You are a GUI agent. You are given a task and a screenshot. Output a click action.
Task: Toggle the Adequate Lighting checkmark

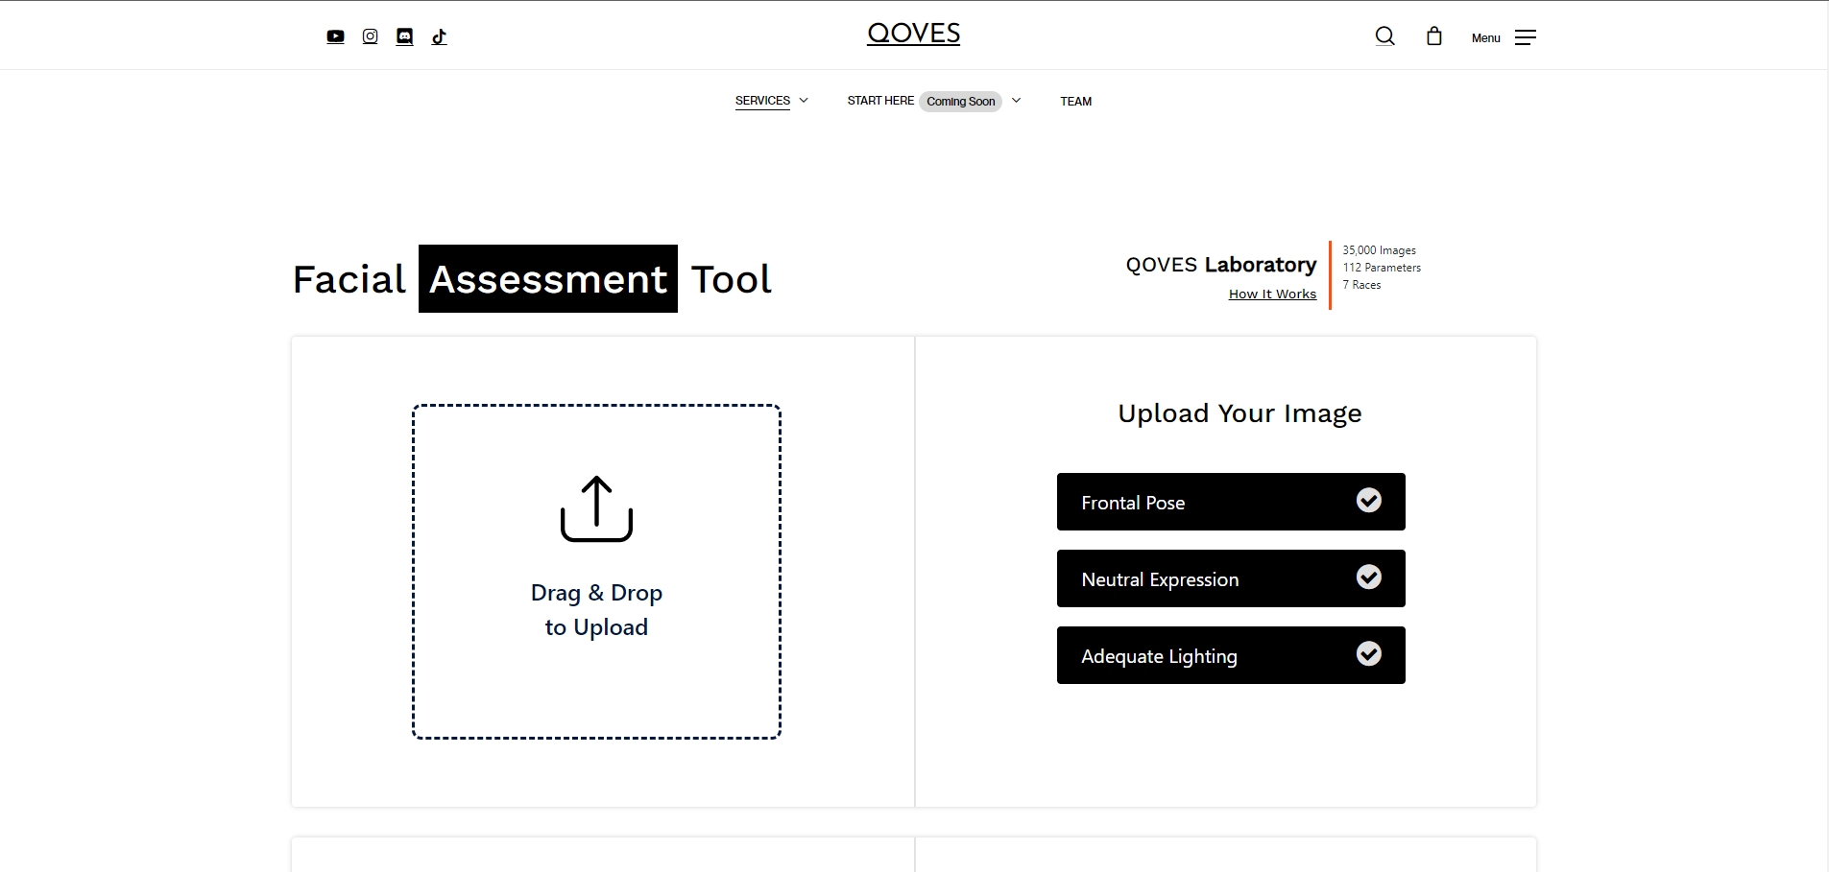[1368, 654]
